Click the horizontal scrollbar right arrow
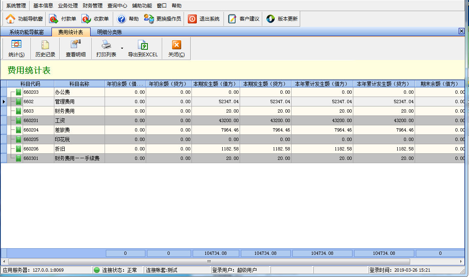 461,261
